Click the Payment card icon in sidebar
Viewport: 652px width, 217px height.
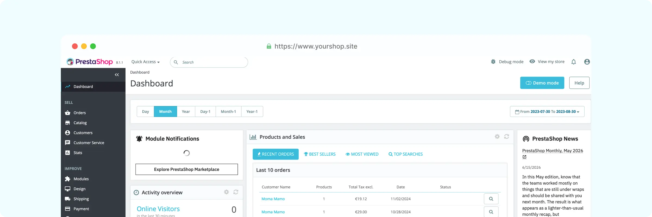(68, 209)
